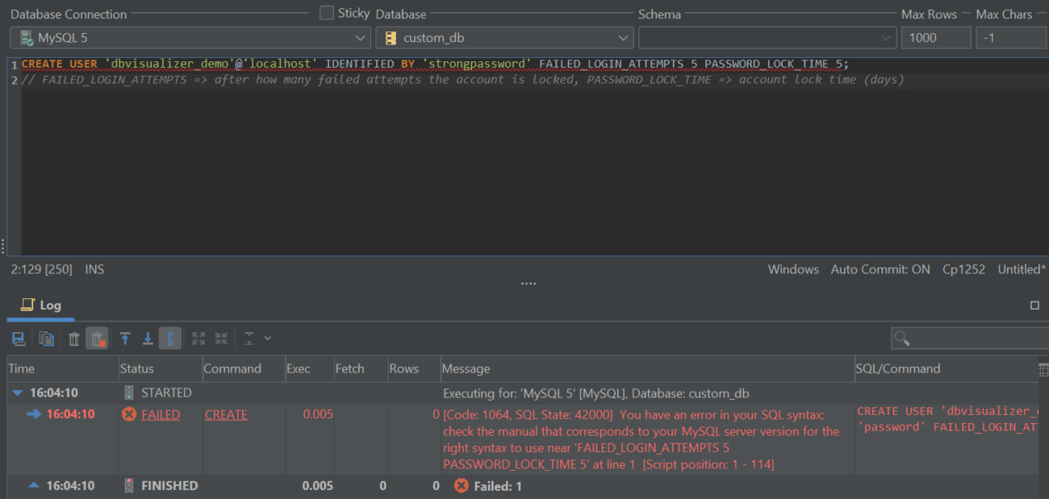Maximize the Log panel using square icon
The image size is (1049, 499).
pos(1034,306)
